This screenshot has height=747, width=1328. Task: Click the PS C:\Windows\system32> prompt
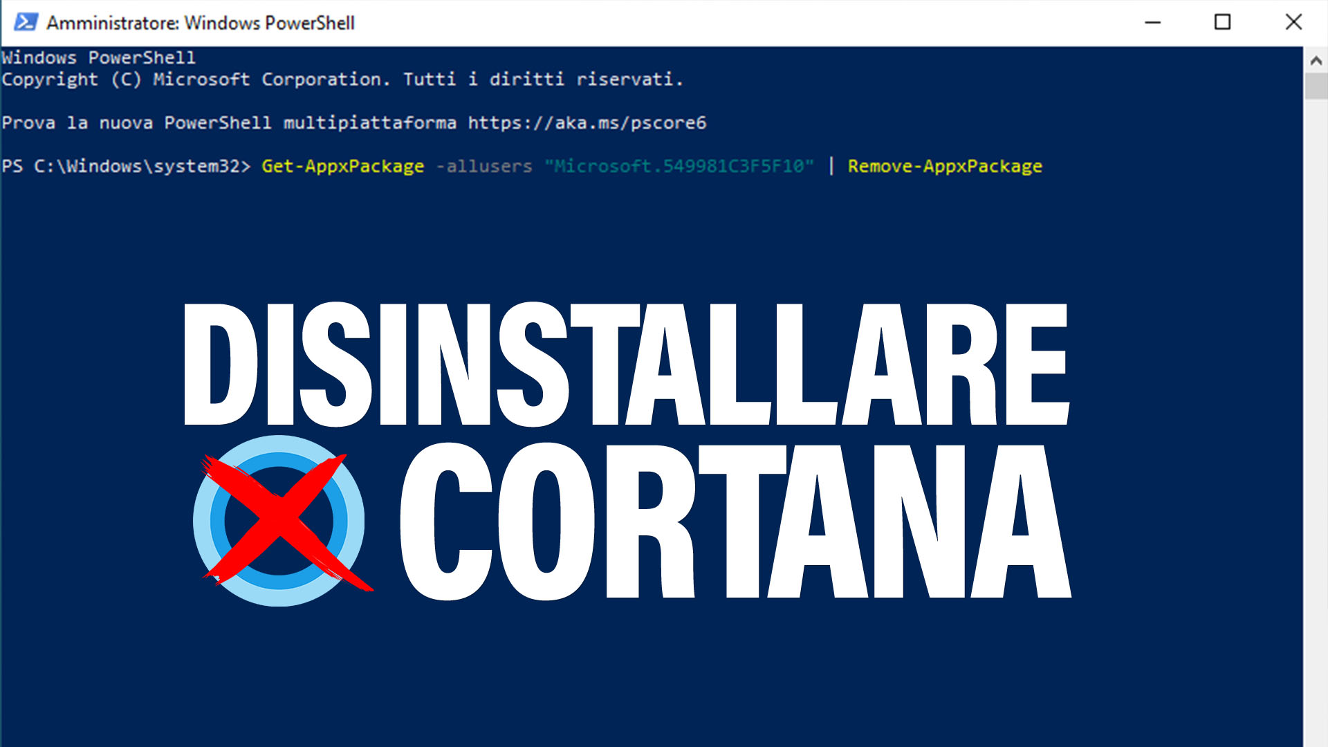[x=125, y=167]
